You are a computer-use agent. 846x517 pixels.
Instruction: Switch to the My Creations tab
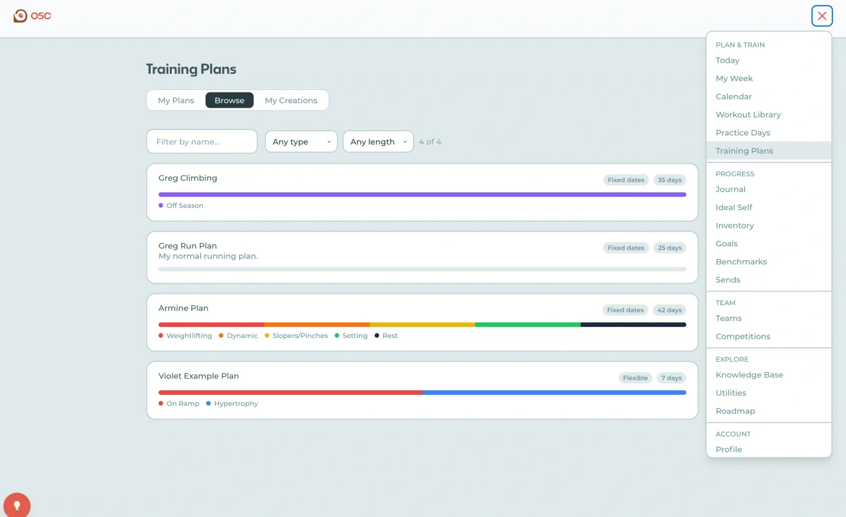291,100
